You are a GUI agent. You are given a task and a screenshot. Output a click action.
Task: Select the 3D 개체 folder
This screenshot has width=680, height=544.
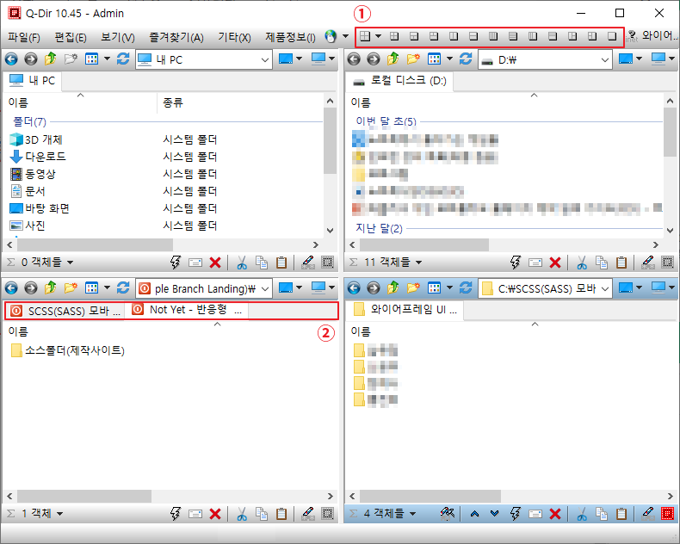[x=36, y=139]
